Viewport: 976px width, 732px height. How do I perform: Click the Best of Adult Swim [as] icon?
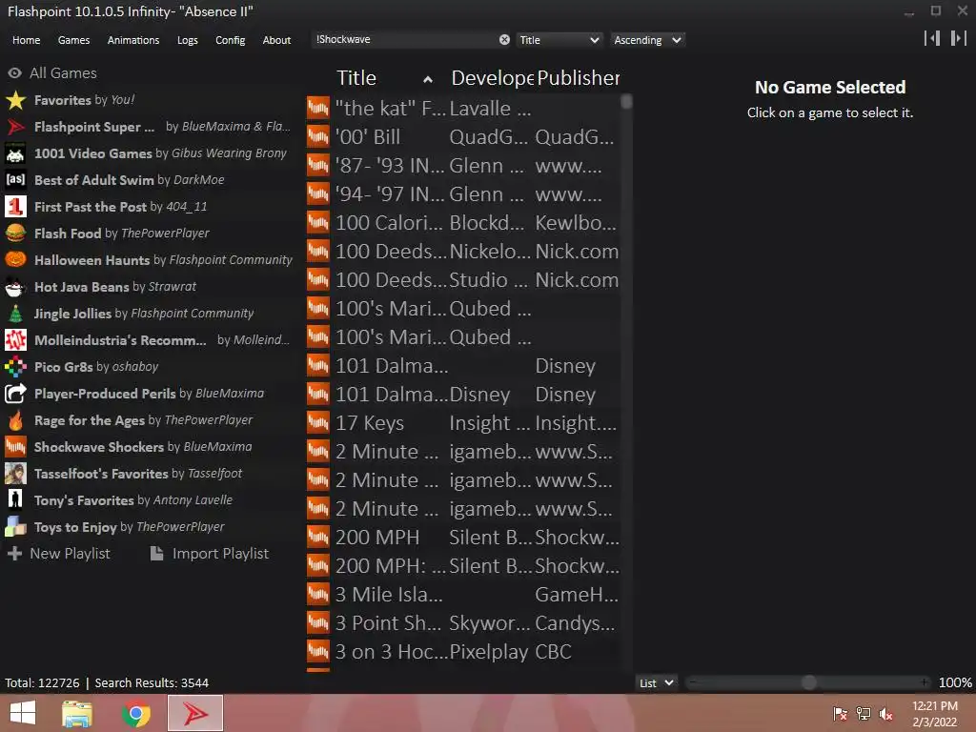15,180
